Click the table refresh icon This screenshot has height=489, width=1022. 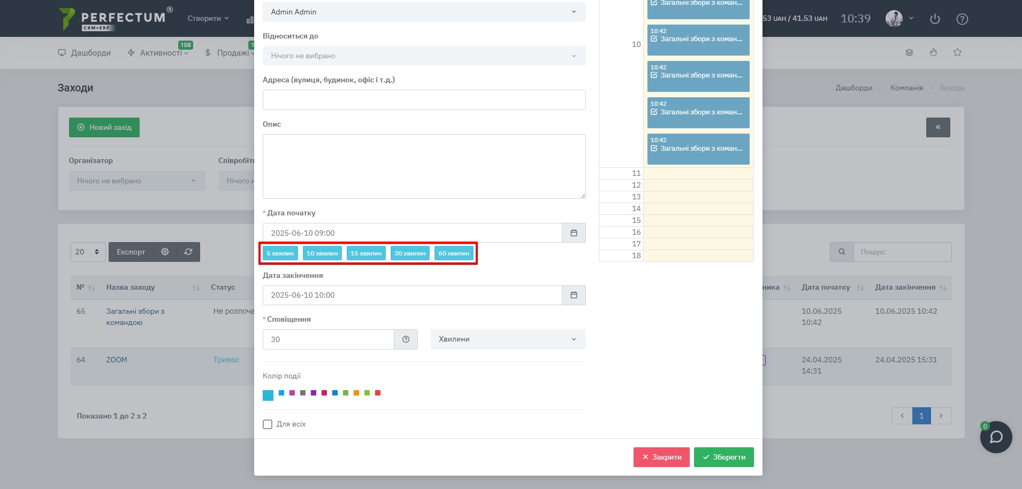188,252
